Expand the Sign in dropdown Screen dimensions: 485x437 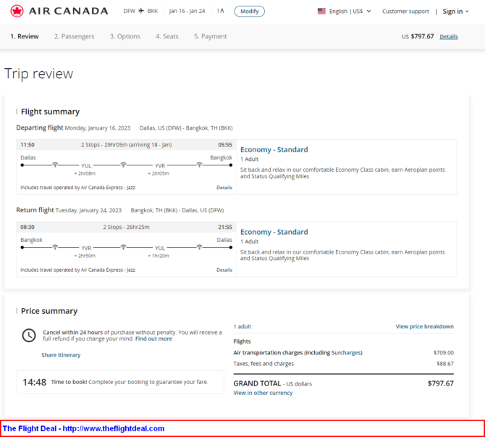[455, 12]
